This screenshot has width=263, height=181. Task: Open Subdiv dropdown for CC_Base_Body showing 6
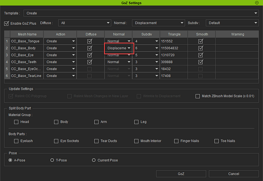click(x=146, y=48)
